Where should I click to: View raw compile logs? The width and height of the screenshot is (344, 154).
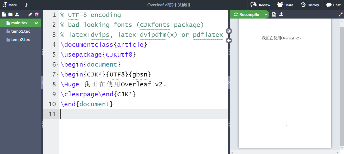pos(274,14)
